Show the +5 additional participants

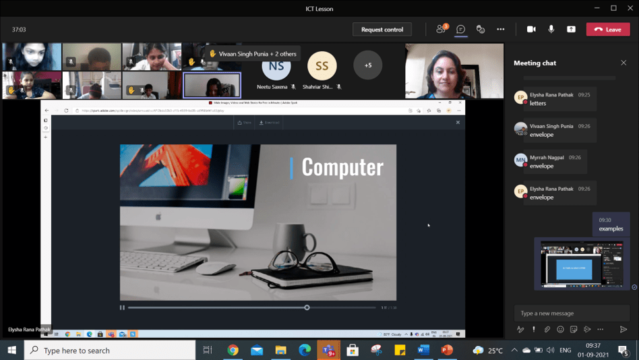point(367,65)
